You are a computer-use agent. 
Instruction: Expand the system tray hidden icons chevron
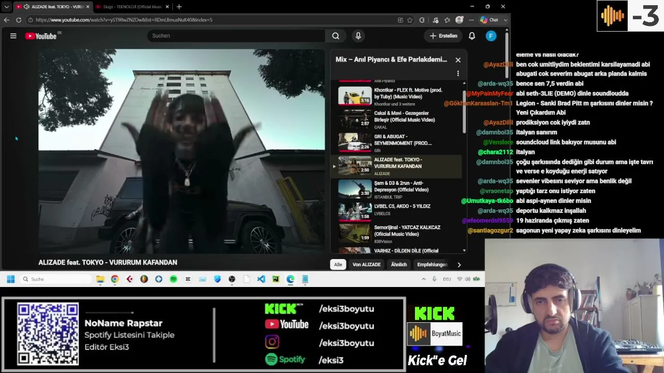[x=423, y=279]
